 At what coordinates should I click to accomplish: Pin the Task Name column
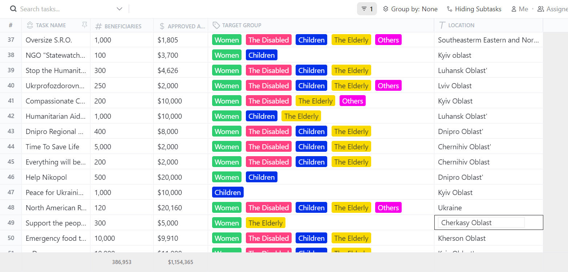point(85,25)
